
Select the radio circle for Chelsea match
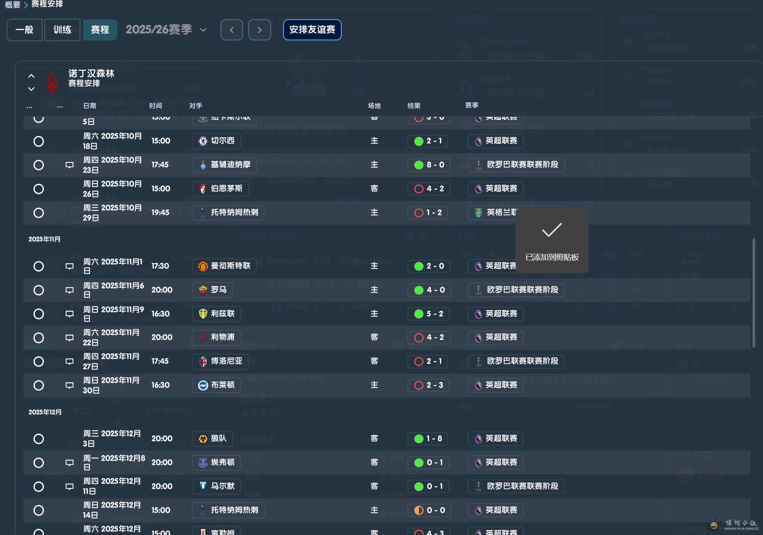pyautogui.click(x=39, y=141)
